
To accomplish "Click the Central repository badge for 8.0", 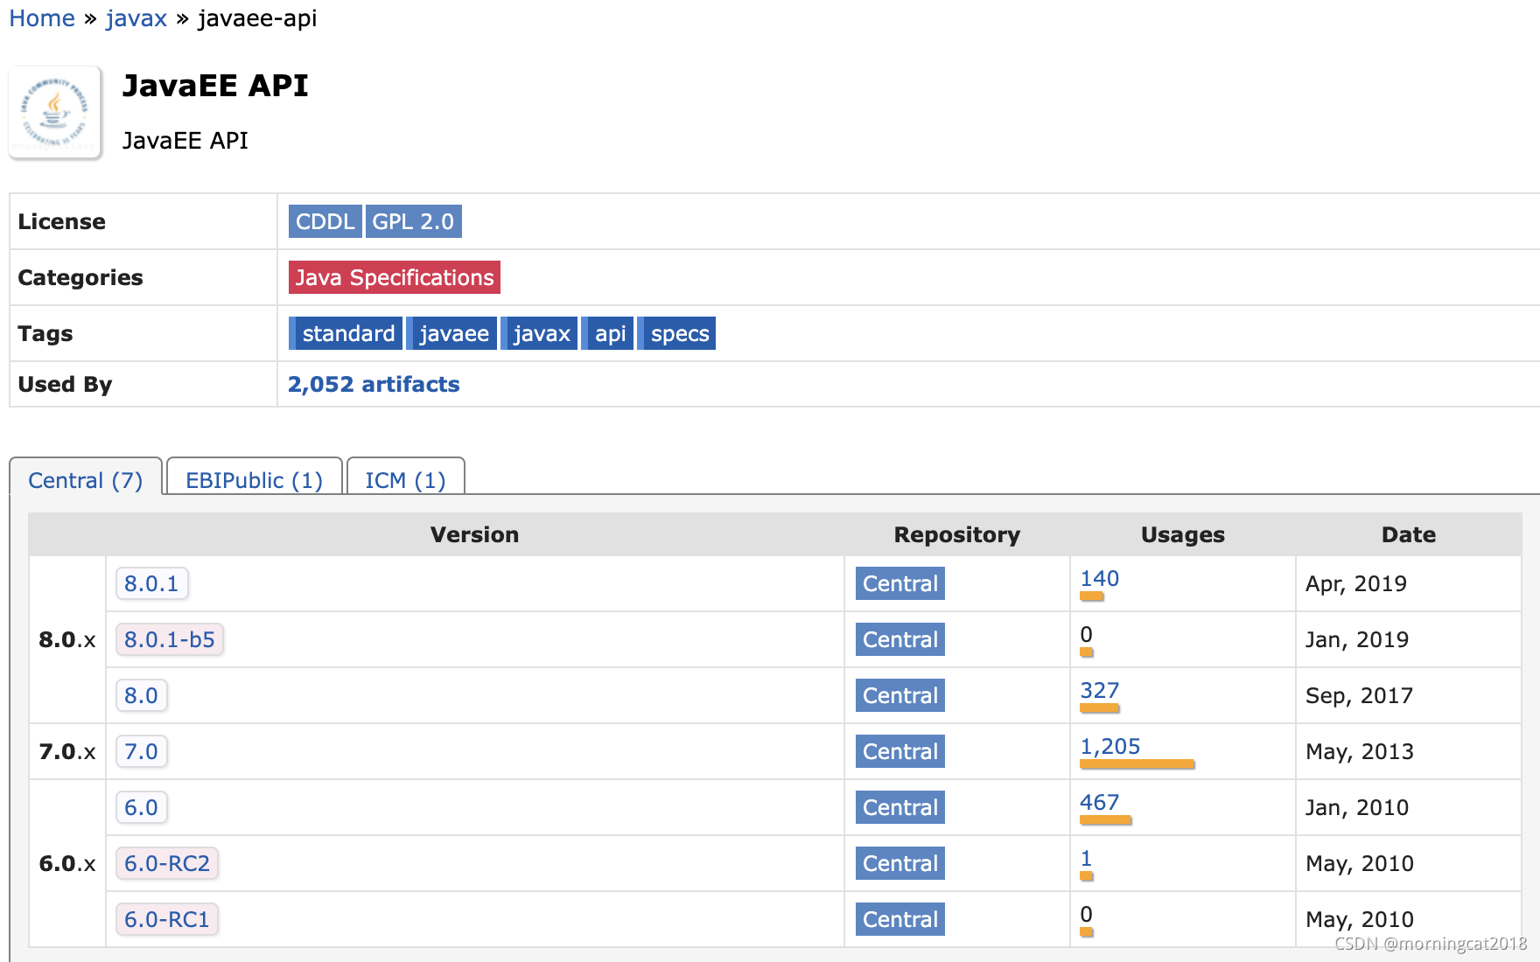I will pyautogui.click(x=900, y=695).
